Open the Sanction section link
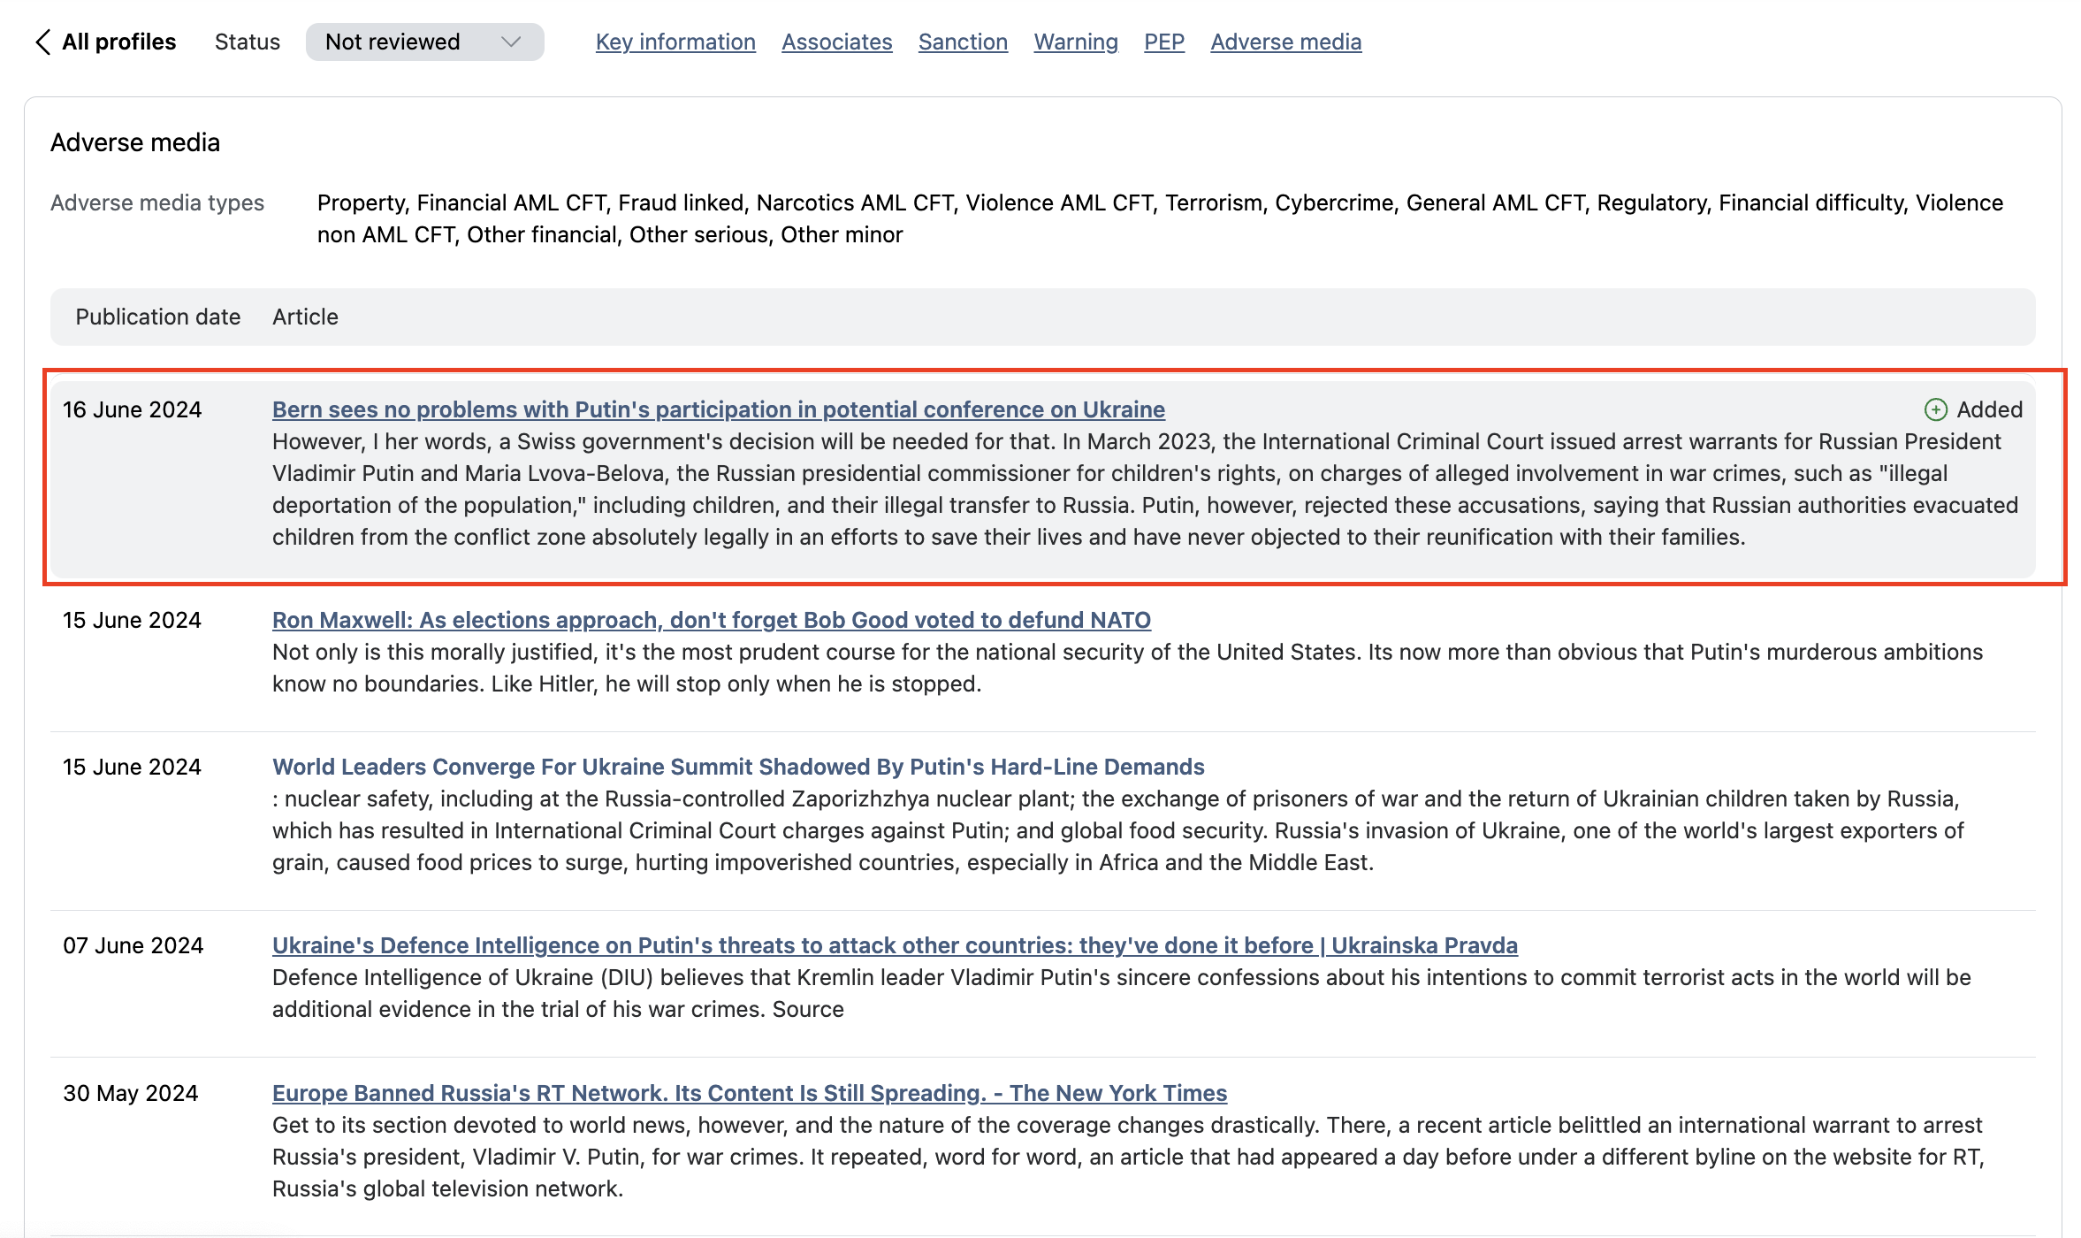The width and height of the screenshot is (2081, 1238). click(963, 42)
